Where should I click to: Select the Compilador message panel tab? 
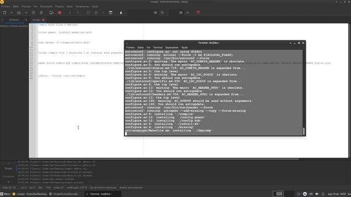[9, 176]
